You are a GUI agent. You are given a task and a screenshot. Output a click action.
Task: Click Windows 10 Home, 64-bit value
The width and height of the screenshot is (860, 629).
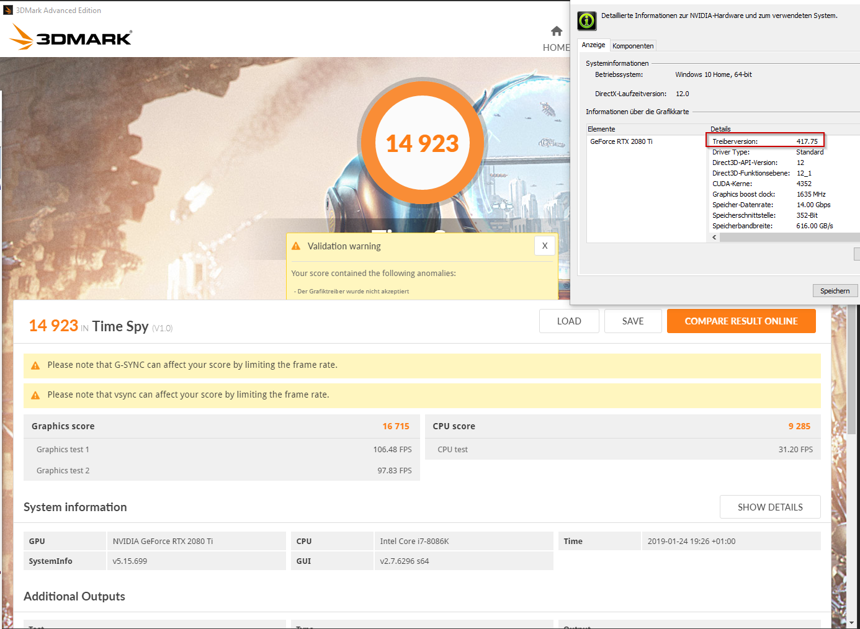[x=714, y=74]
